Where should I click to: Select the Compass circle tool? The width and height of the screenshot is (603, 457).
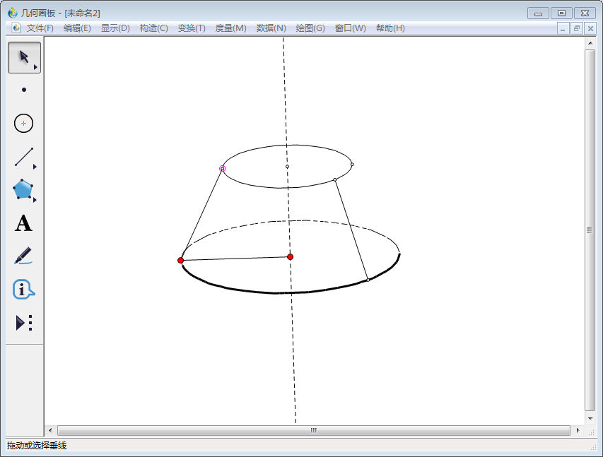[24, 123]
